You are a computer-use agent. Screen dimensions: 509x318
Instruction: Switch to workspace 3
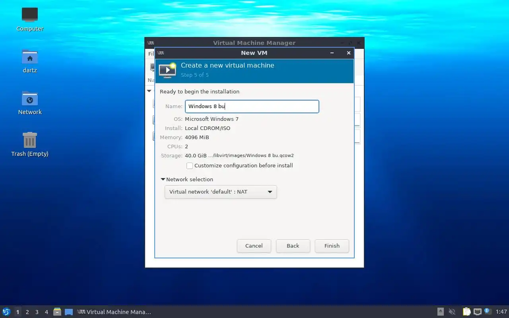(37, 312)
